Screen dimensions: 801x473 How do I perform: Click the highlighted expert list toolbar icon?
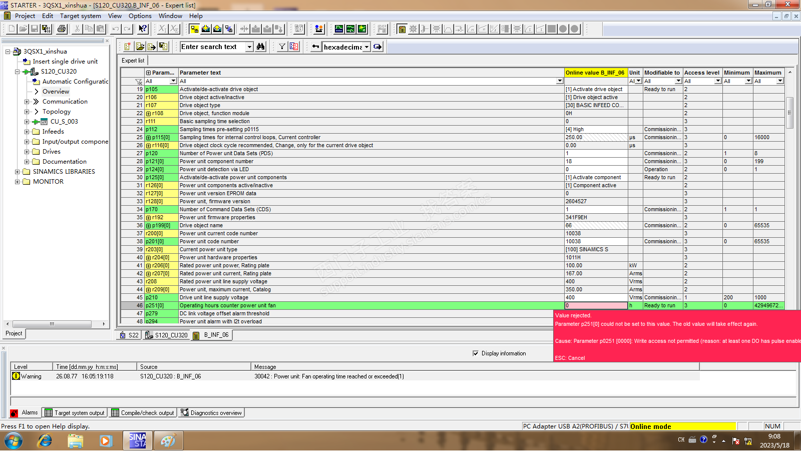click(x=402, y=29)
